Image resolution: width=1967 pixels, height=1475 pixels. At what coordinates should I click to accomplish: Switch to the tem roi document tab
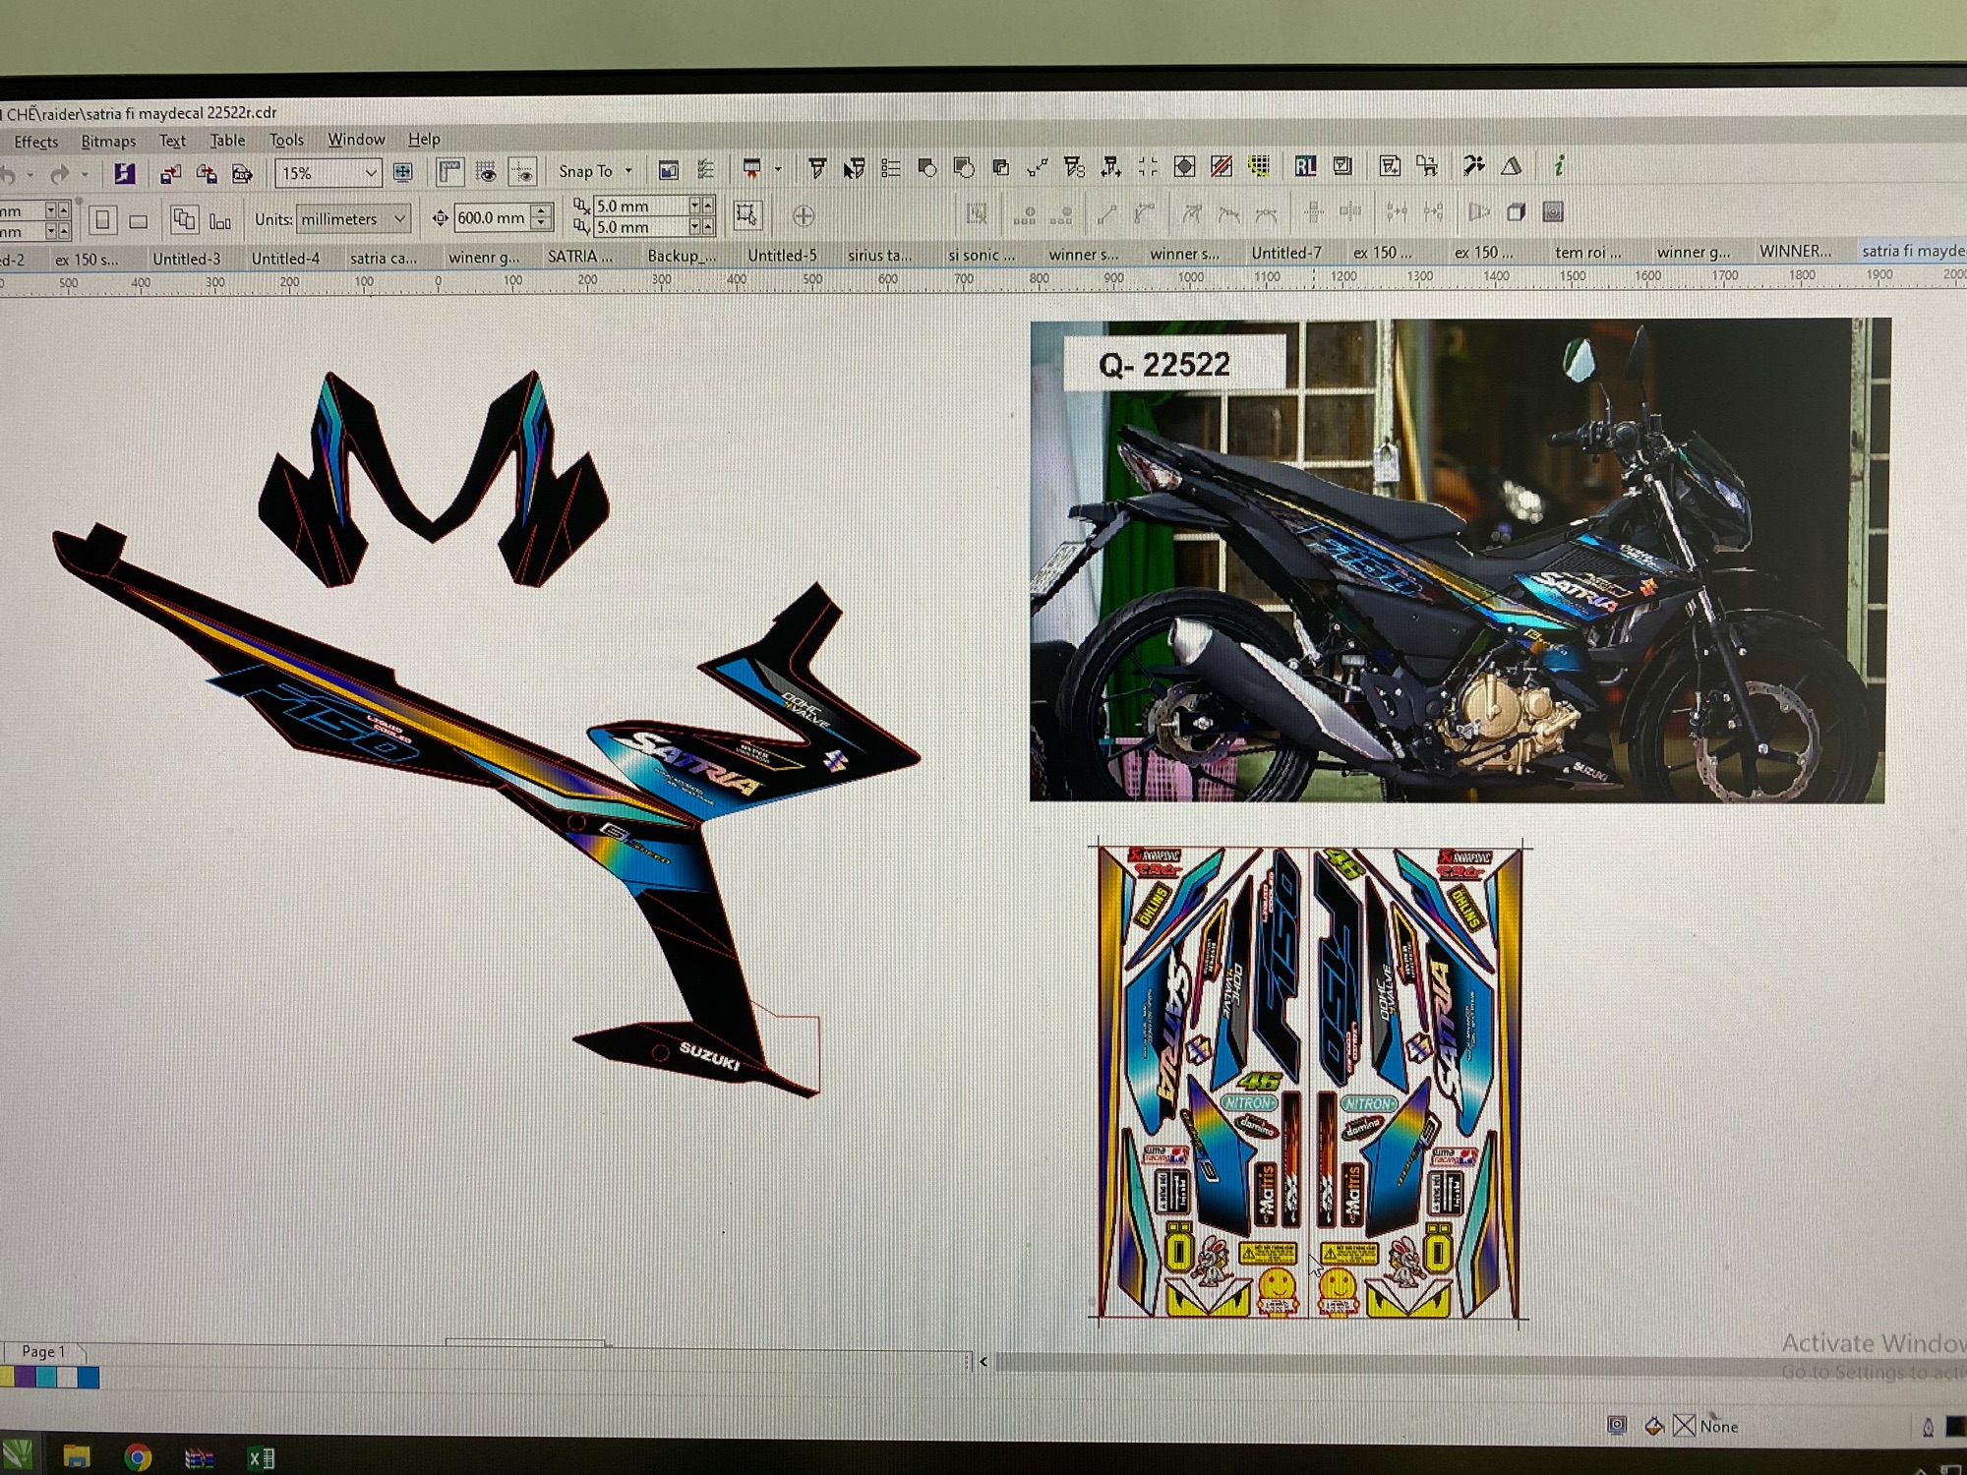click(1588, 252)
